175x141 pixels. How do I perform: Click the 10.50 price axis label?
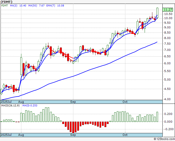point(168,14)
